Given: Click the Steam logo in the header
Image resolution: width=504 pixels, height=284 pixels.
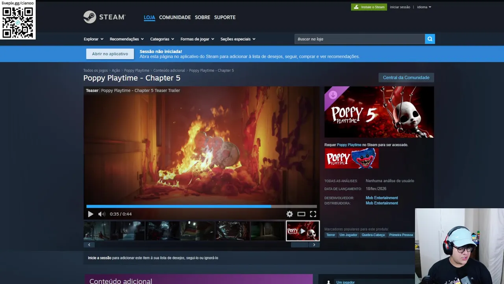Looking at the screenshot, I should [104, 17].
